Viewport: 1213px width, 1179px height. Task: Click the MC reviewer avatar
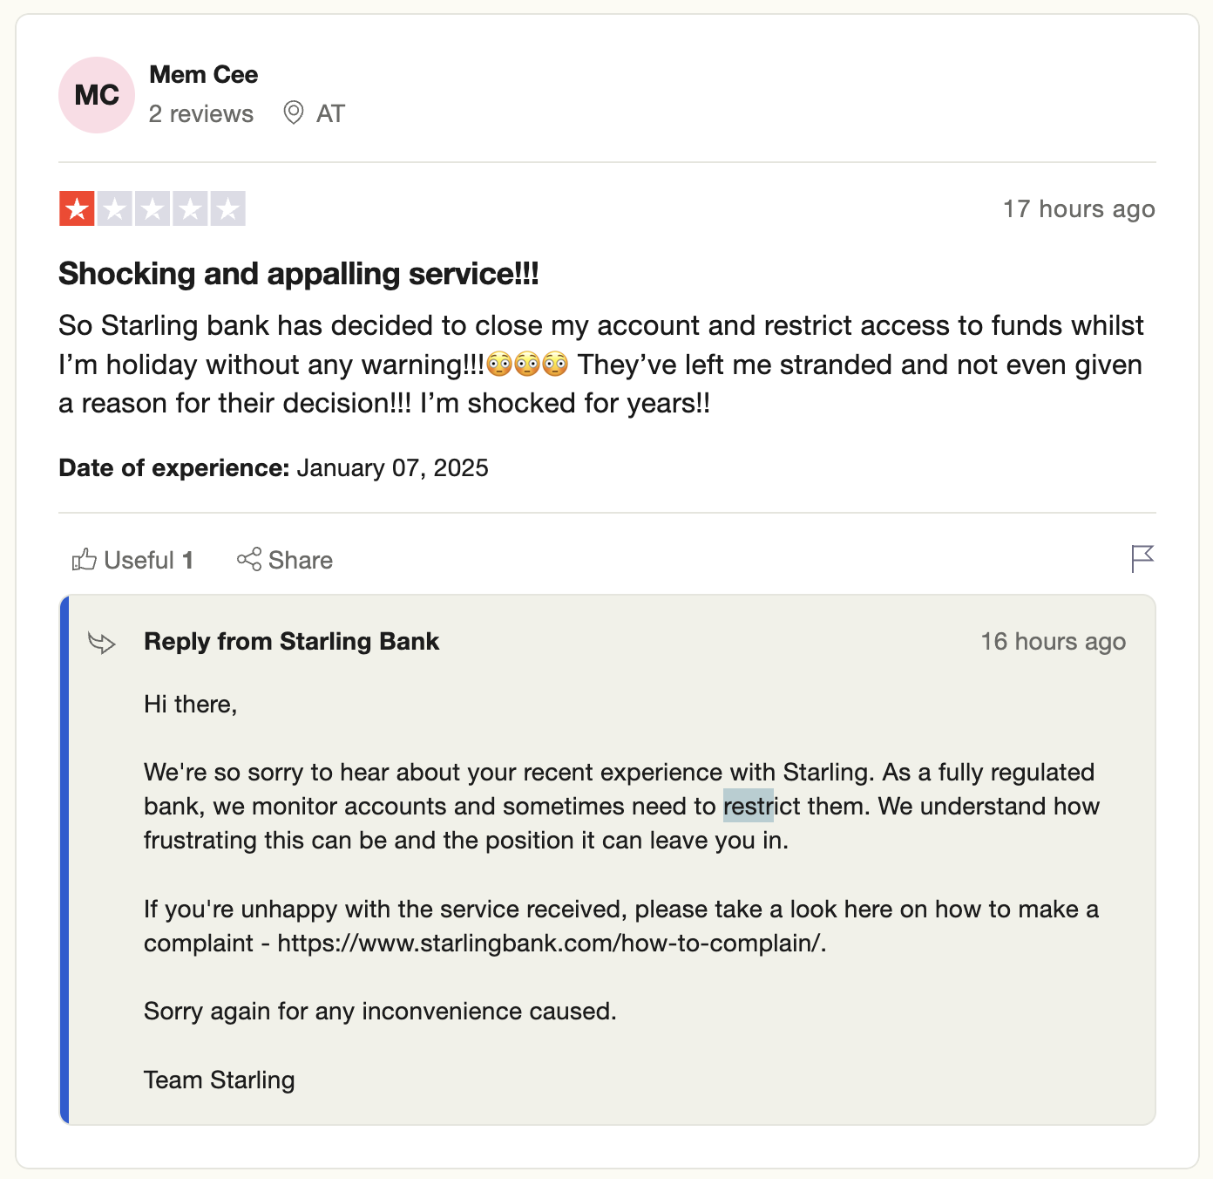pyautogui.click(x=97, y=95)
